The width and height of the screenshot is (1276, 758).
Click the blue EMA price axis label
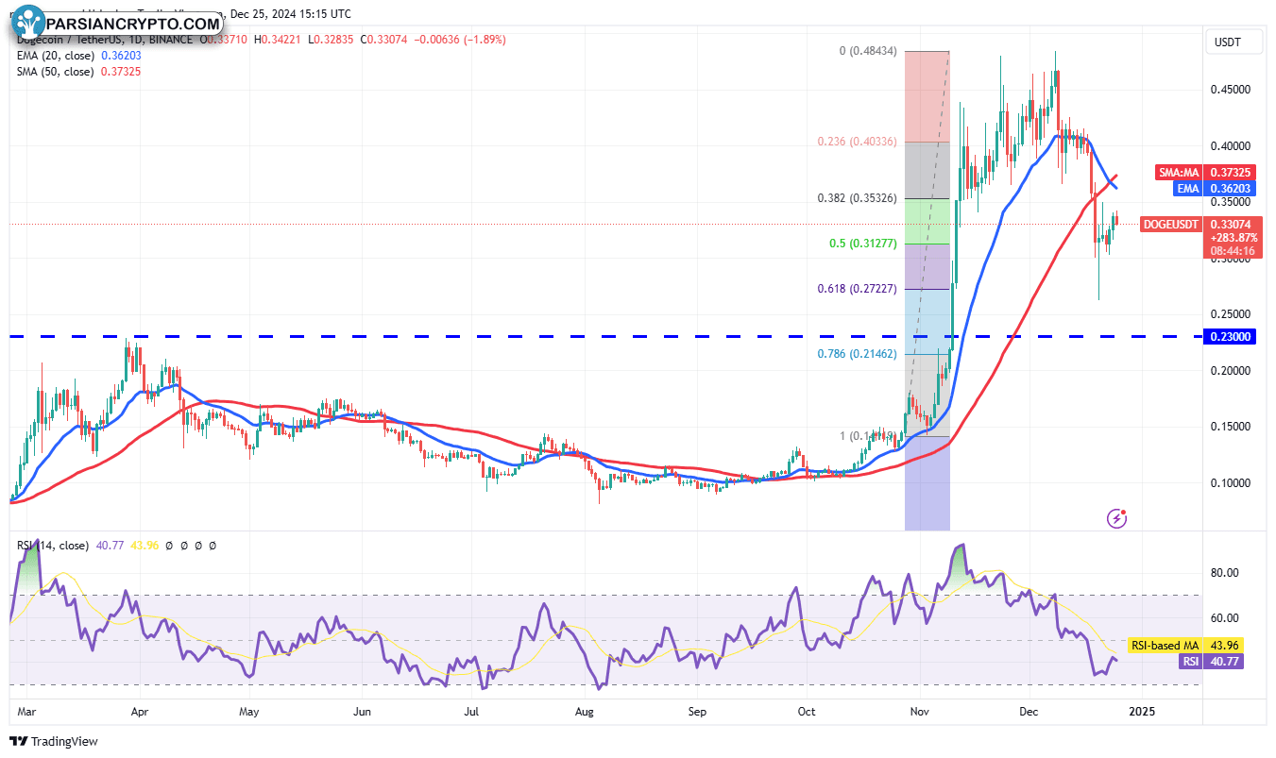click(1187, 189)
